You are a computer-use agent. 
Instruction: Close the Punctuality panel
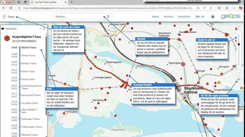(44, 29)
